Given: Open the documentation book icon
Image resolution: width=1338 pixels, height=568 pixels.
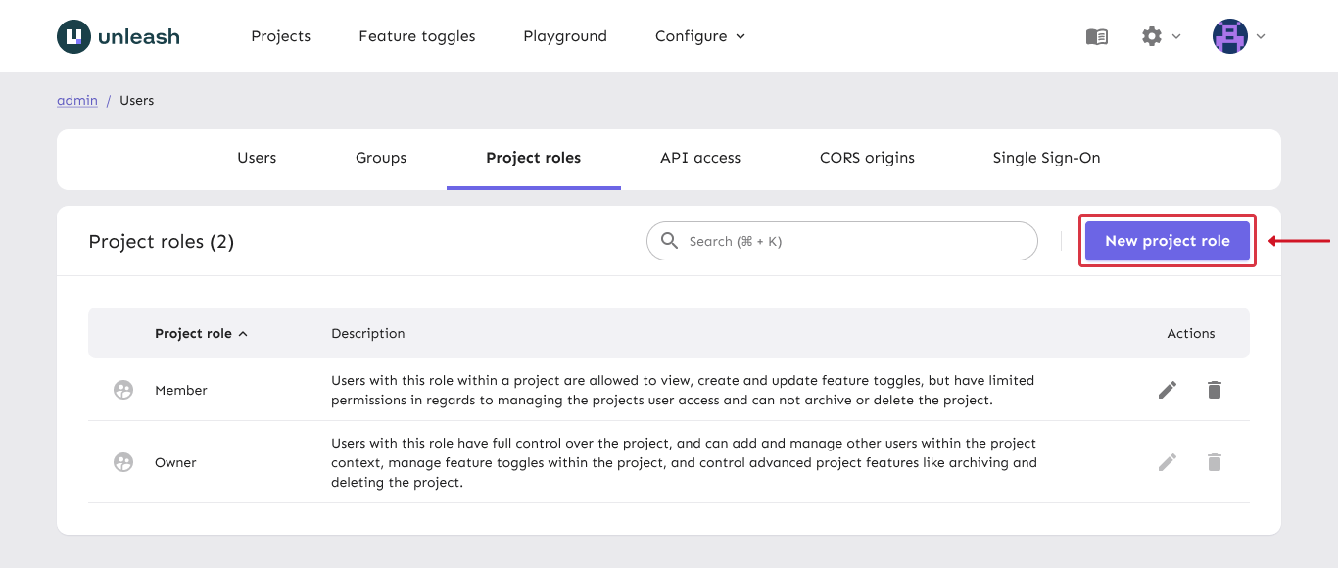Looking at the screenshot, I should (1096, 36).
